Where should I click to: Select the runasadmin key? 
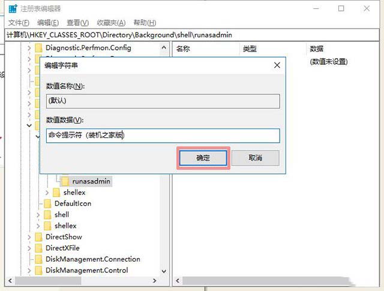[x=91, y=181]
